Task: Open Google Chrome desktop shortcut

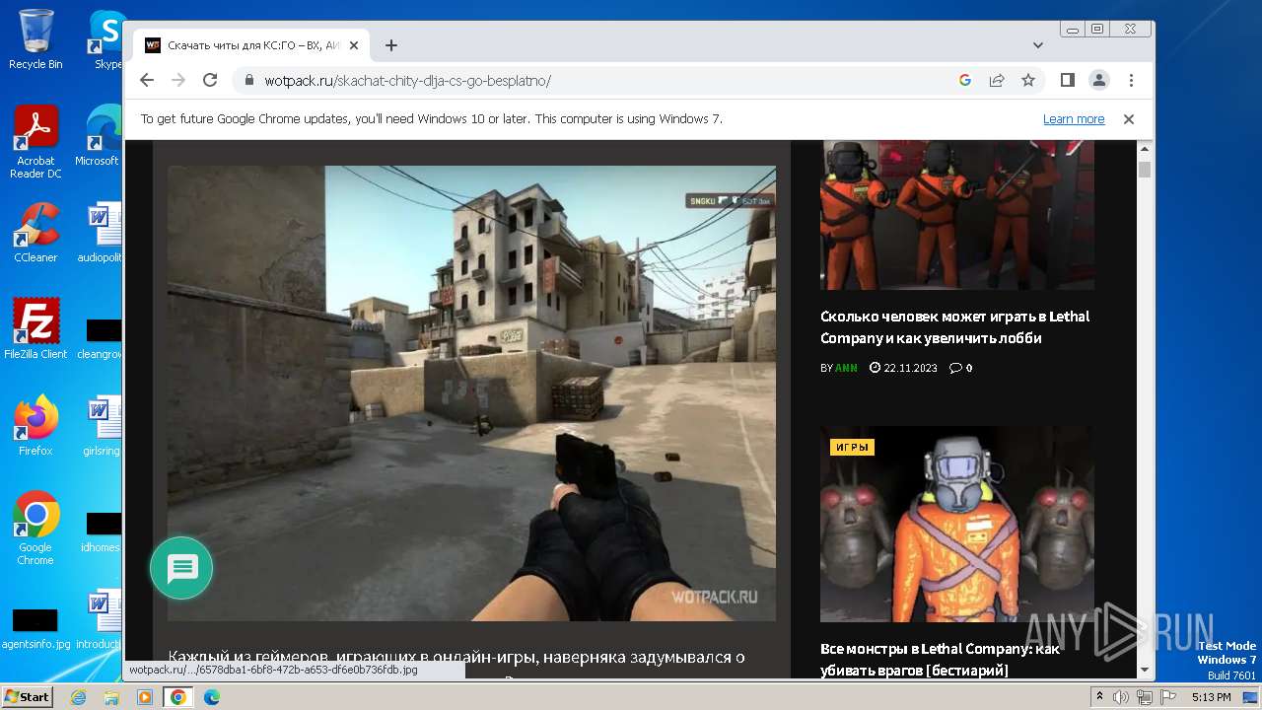Action: pyautogui.click(x=35, y=528)
